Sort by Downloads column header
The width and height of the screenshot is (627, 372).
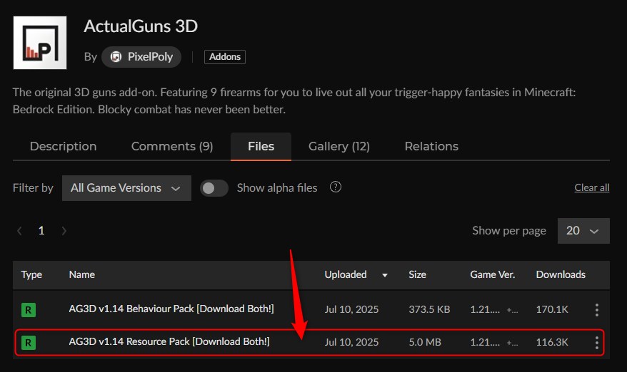tap(561, 274)
